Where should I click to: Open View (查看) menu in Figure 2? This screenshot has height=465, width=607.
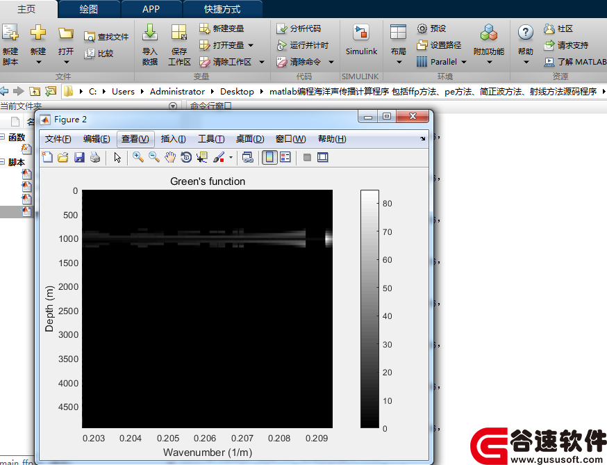[x=135, y=139]
